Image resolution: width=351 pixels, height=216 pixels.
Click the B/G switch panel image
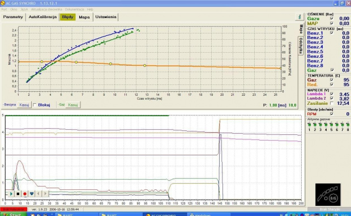point(328,194)
